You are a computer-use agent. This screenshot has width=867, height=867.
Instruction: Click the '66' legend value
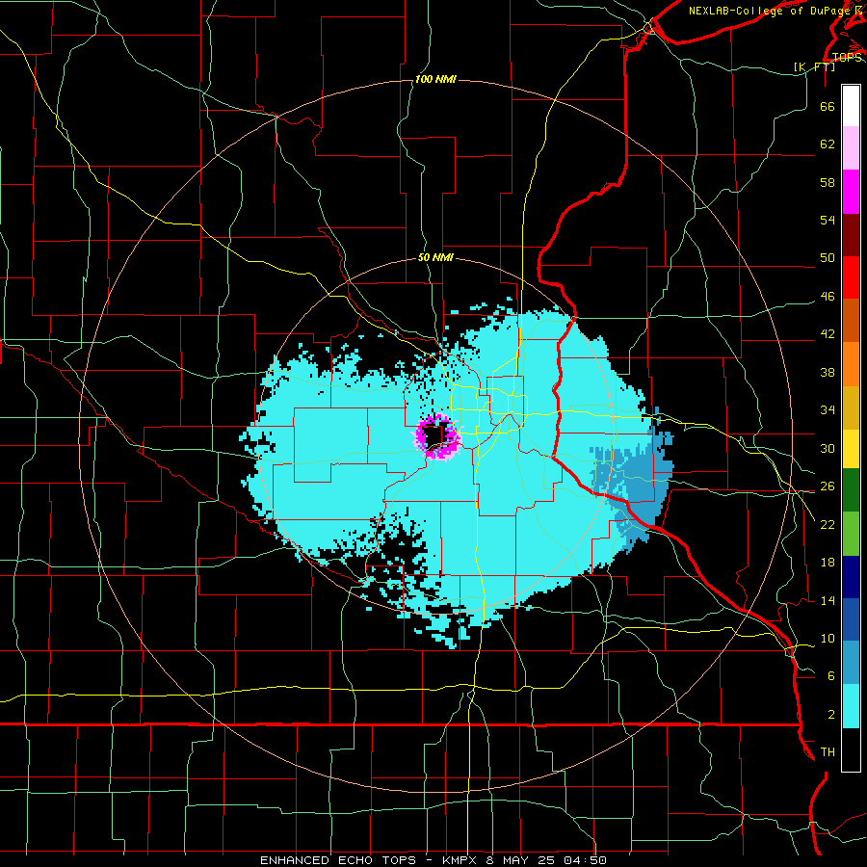pyautogui.click(x=828, y=106)
